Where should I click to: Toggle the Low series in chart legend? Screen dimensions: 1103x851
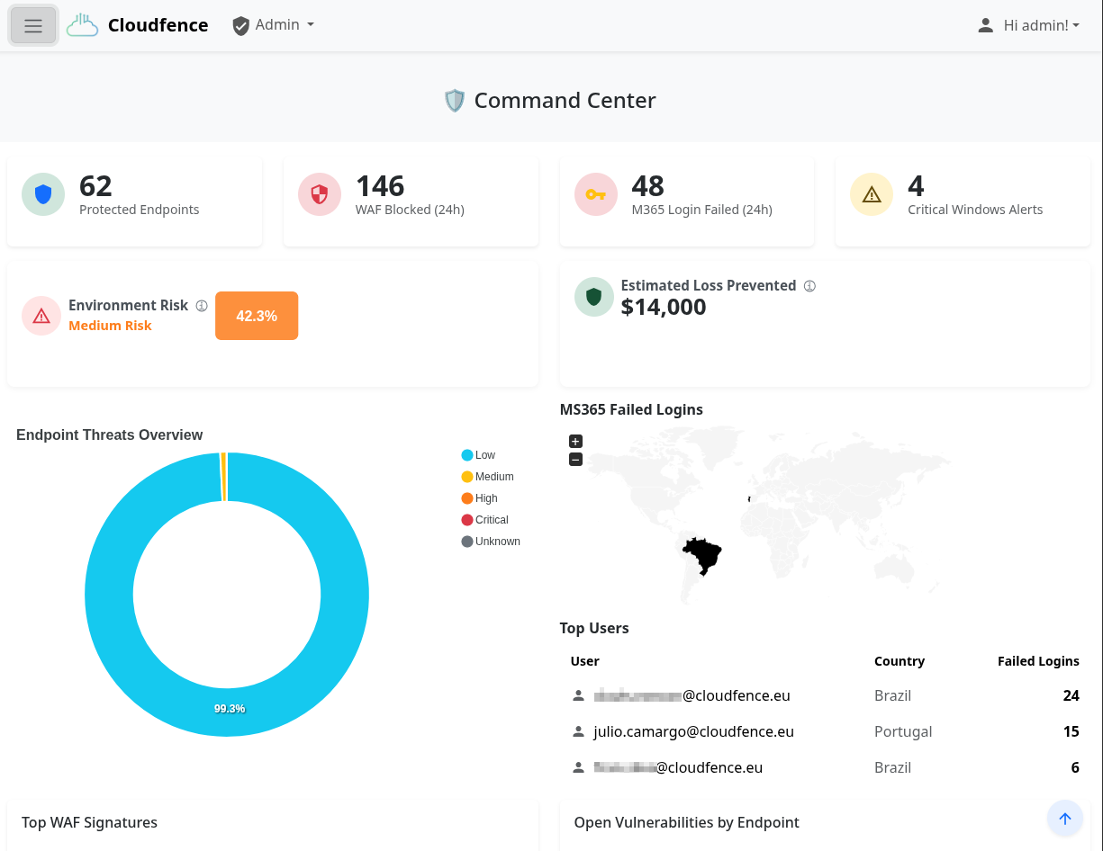(484, 455)
